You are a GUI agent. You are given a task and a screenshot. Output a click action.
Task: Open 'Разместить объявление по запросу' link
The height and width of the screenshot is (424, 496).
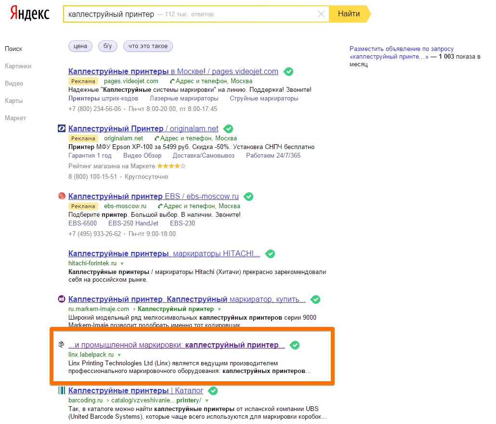click(402, 53)
